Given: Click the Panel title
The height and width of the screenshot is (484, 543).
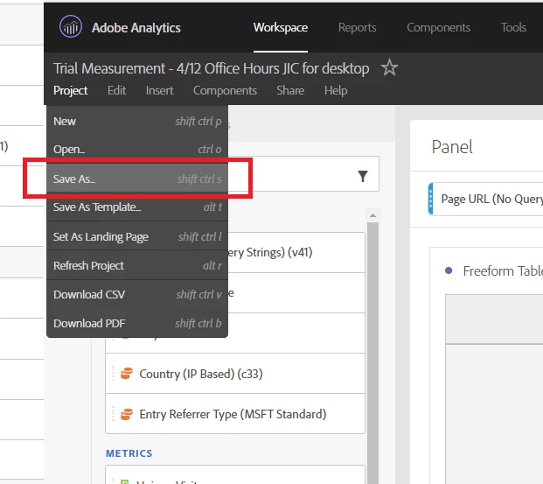Looking at the screenshot, I should [452, 147].
